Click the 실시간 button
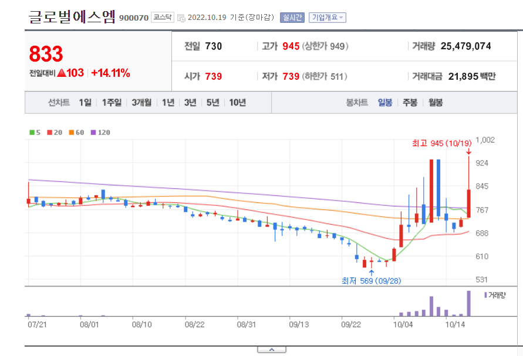523x356 pixels. tap(292, 18)
